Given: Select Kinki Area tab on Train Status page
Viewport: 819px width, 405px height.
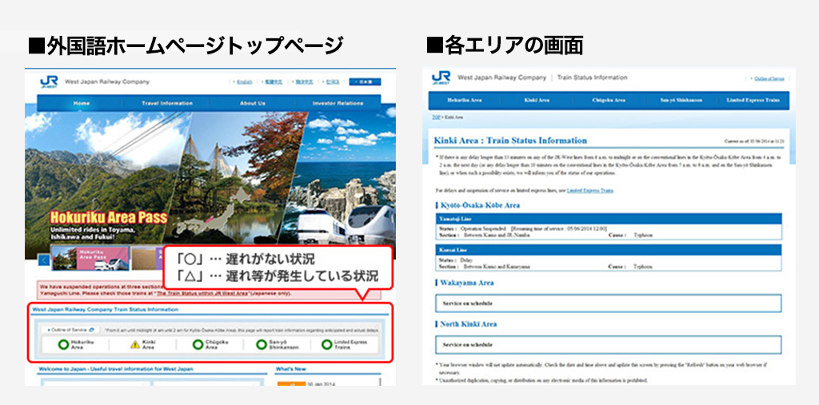Looking at the screenshot, I should 537,100.
